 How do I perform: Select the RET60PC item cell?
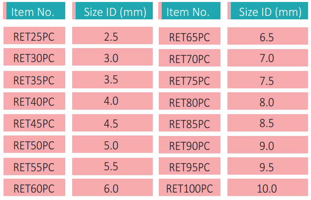click(34, 188)
